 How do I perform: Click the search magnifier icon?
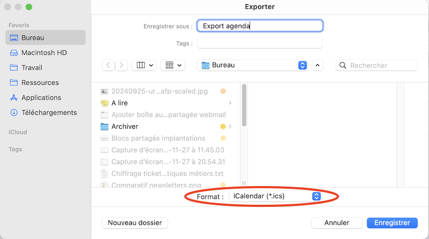(343, 65)
